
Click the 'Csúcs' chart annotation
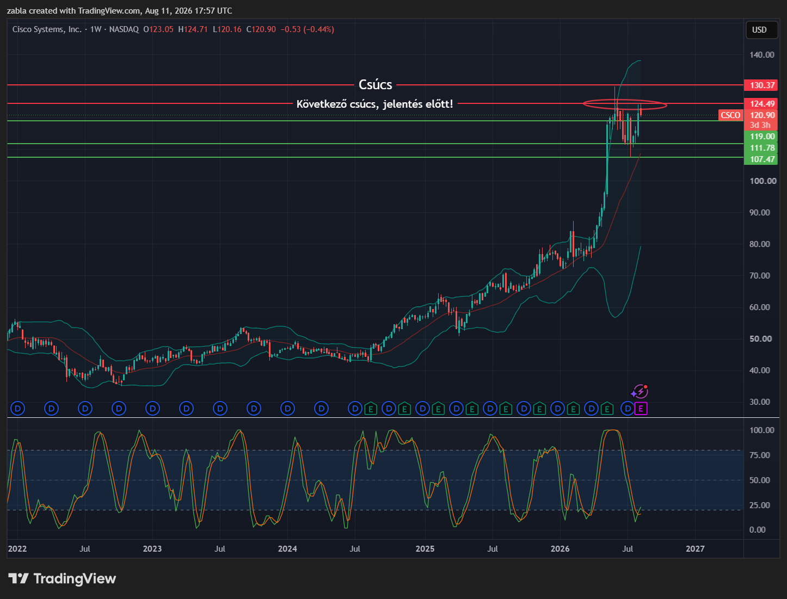[376, 85]
